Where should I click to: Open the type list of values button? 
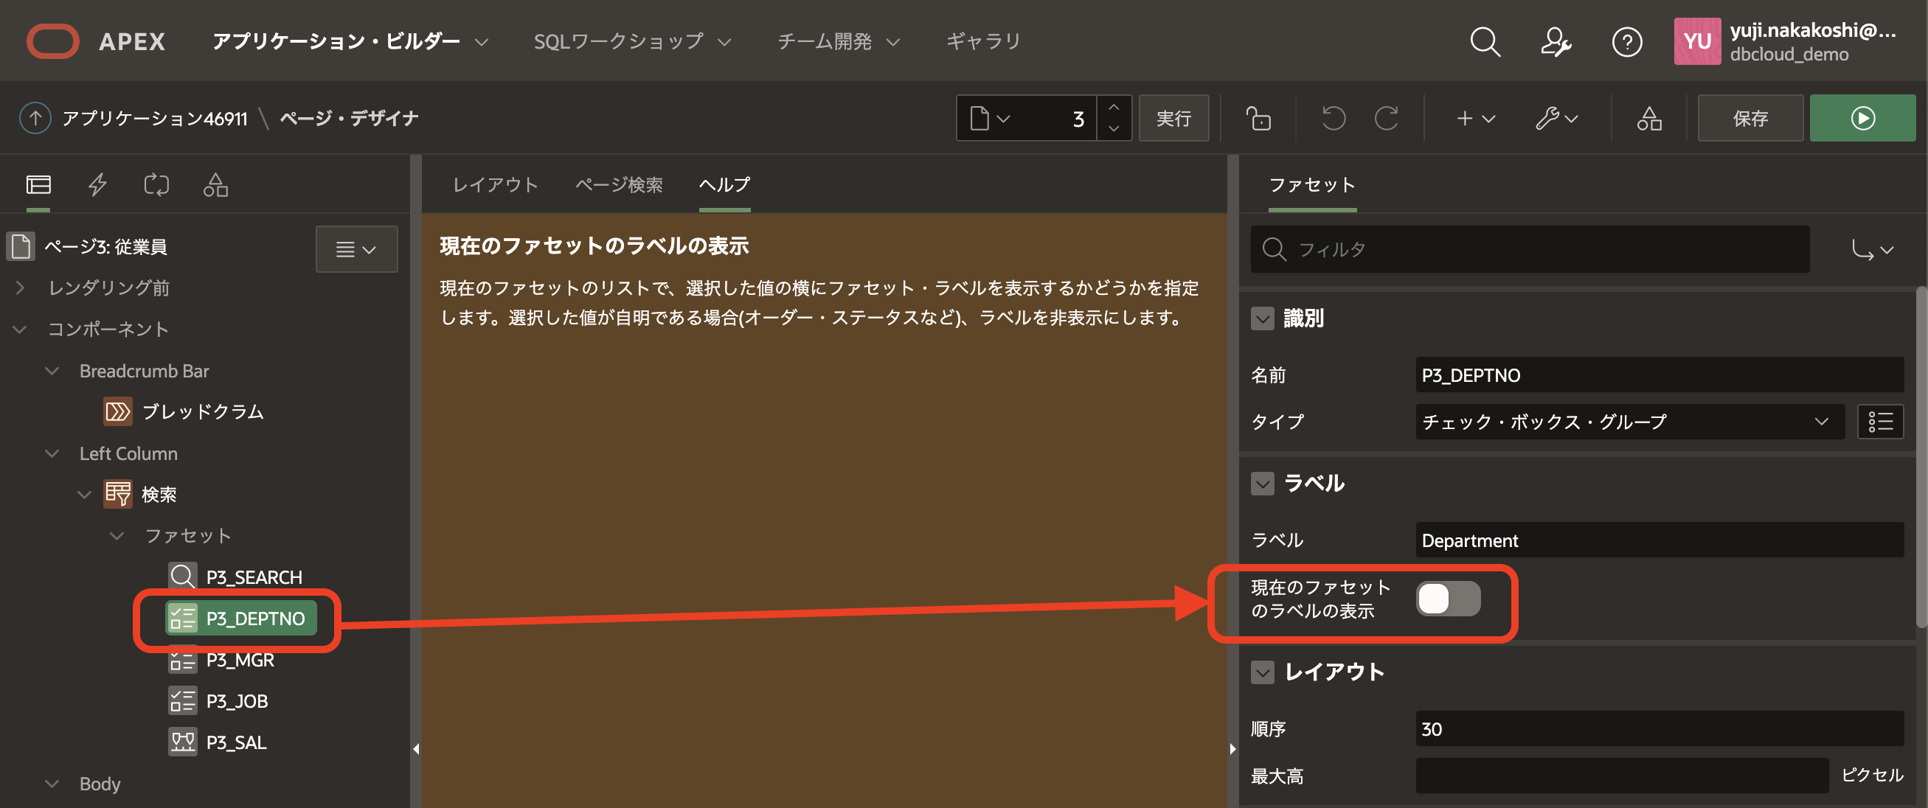tap(1880, 421)
